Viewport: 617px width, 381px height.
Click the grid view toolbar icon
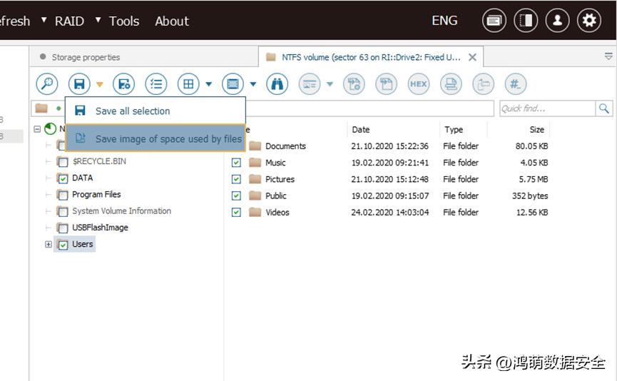pyautogui.click(x=188, y=84)
